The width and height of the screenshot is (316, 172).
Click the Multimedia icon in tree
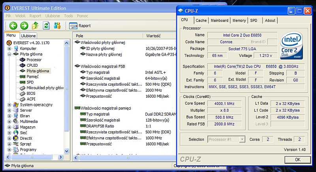[x=16, y=122]
